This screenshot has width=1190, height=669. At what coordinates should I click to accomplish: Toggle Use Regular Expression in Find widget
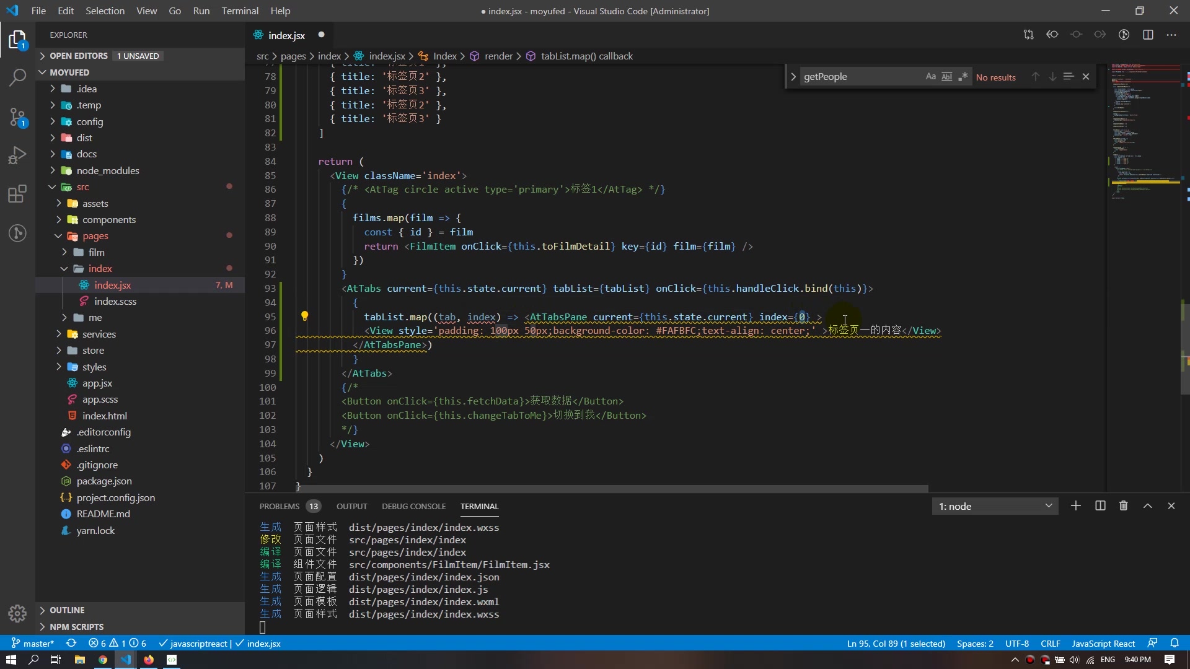coord(963,77)
